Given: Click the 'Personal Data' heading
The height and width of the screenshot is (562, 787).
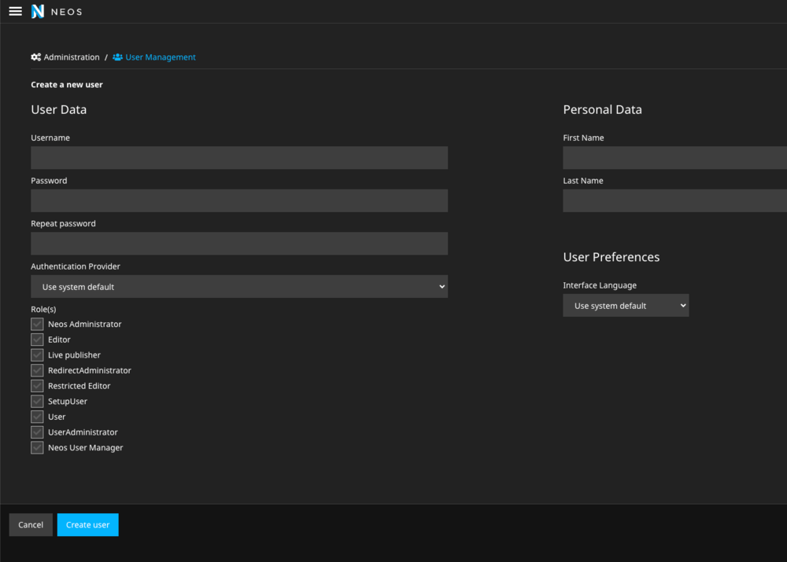Looking at the screenshot, I should [602, 110].
